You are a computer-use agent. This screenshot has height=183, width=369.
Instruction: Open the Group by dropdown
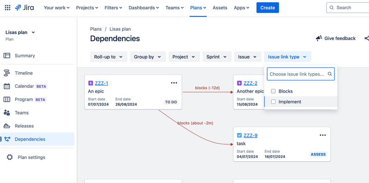click(x=148, y=57)
